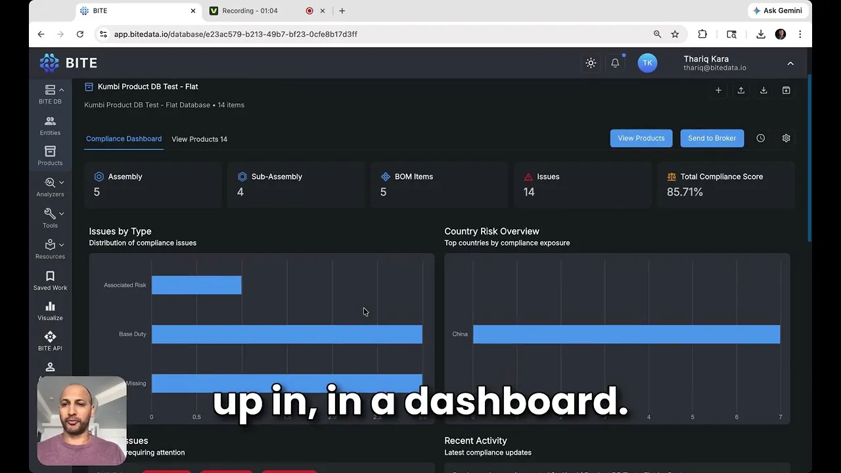Open a new browser tab
The image size is (841, 473).
click(x=342, y=11)
